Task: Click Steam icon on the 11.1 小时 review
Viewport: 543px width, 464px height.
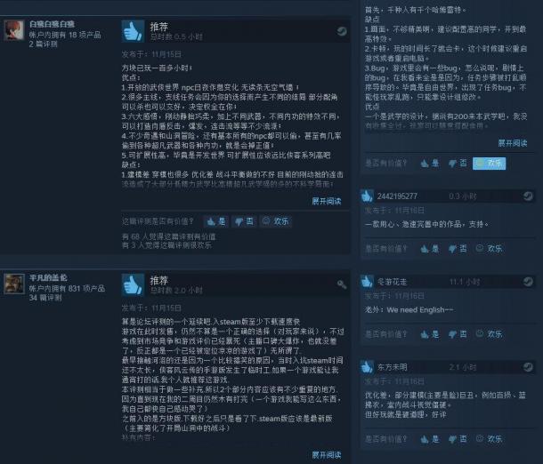Action: (x=528, y=282)
